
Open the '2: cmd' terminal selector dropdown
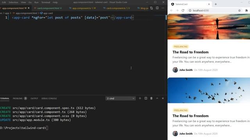(121, 98)
